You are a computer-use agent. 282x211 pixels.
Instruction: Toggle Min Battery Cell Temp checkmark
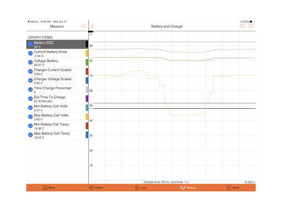[x=30, y=126]
